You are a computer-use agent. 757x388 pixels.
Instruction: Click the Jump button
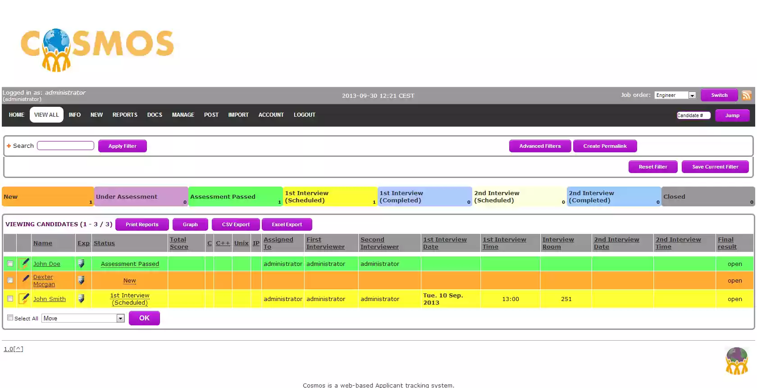click(x=732, y=115)
